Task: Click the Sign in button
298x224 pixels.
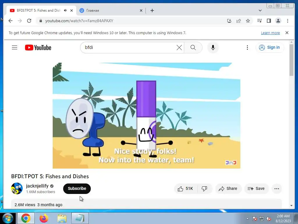Action: click(x=270, y=48)
